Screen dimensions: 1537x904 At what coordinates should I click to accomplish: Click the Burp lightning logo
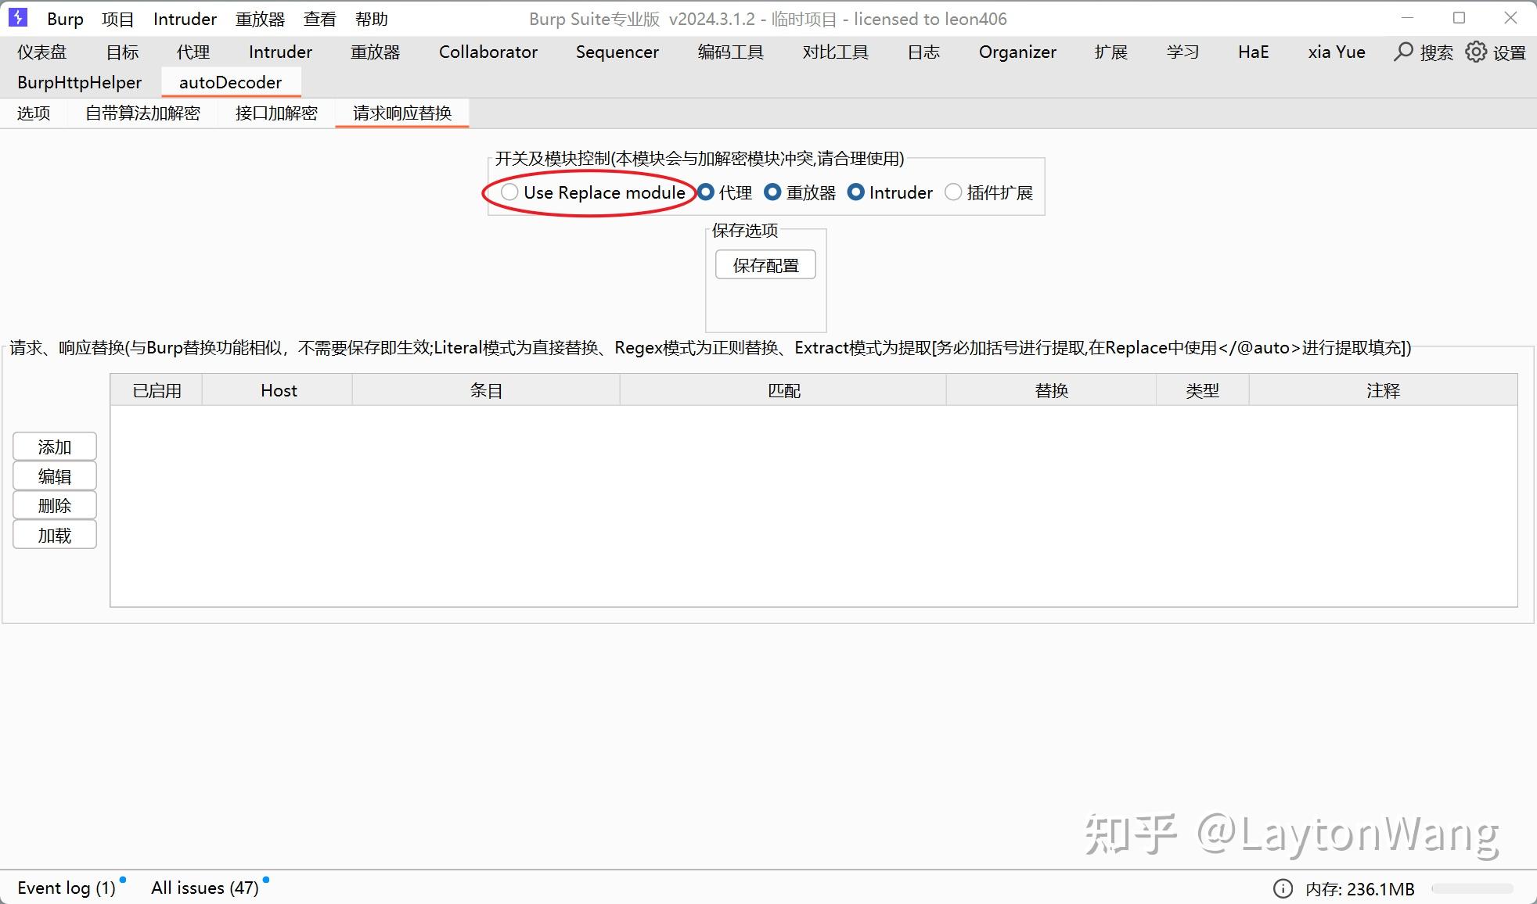[17, 17]
